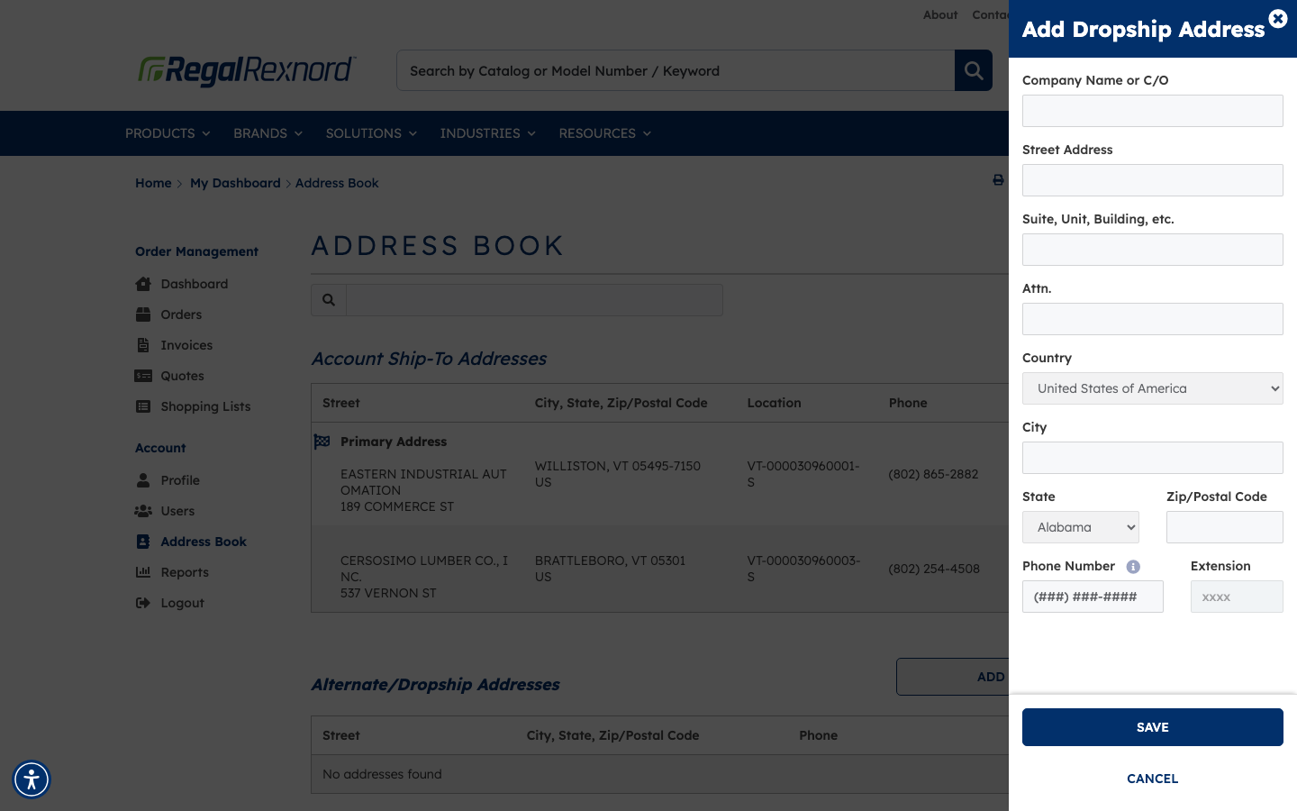Click the Company Name or C/O field

pyautogui.click(x=1153, y=111)
